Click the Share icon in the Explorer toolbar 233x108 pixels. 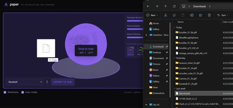pos(200,15)
